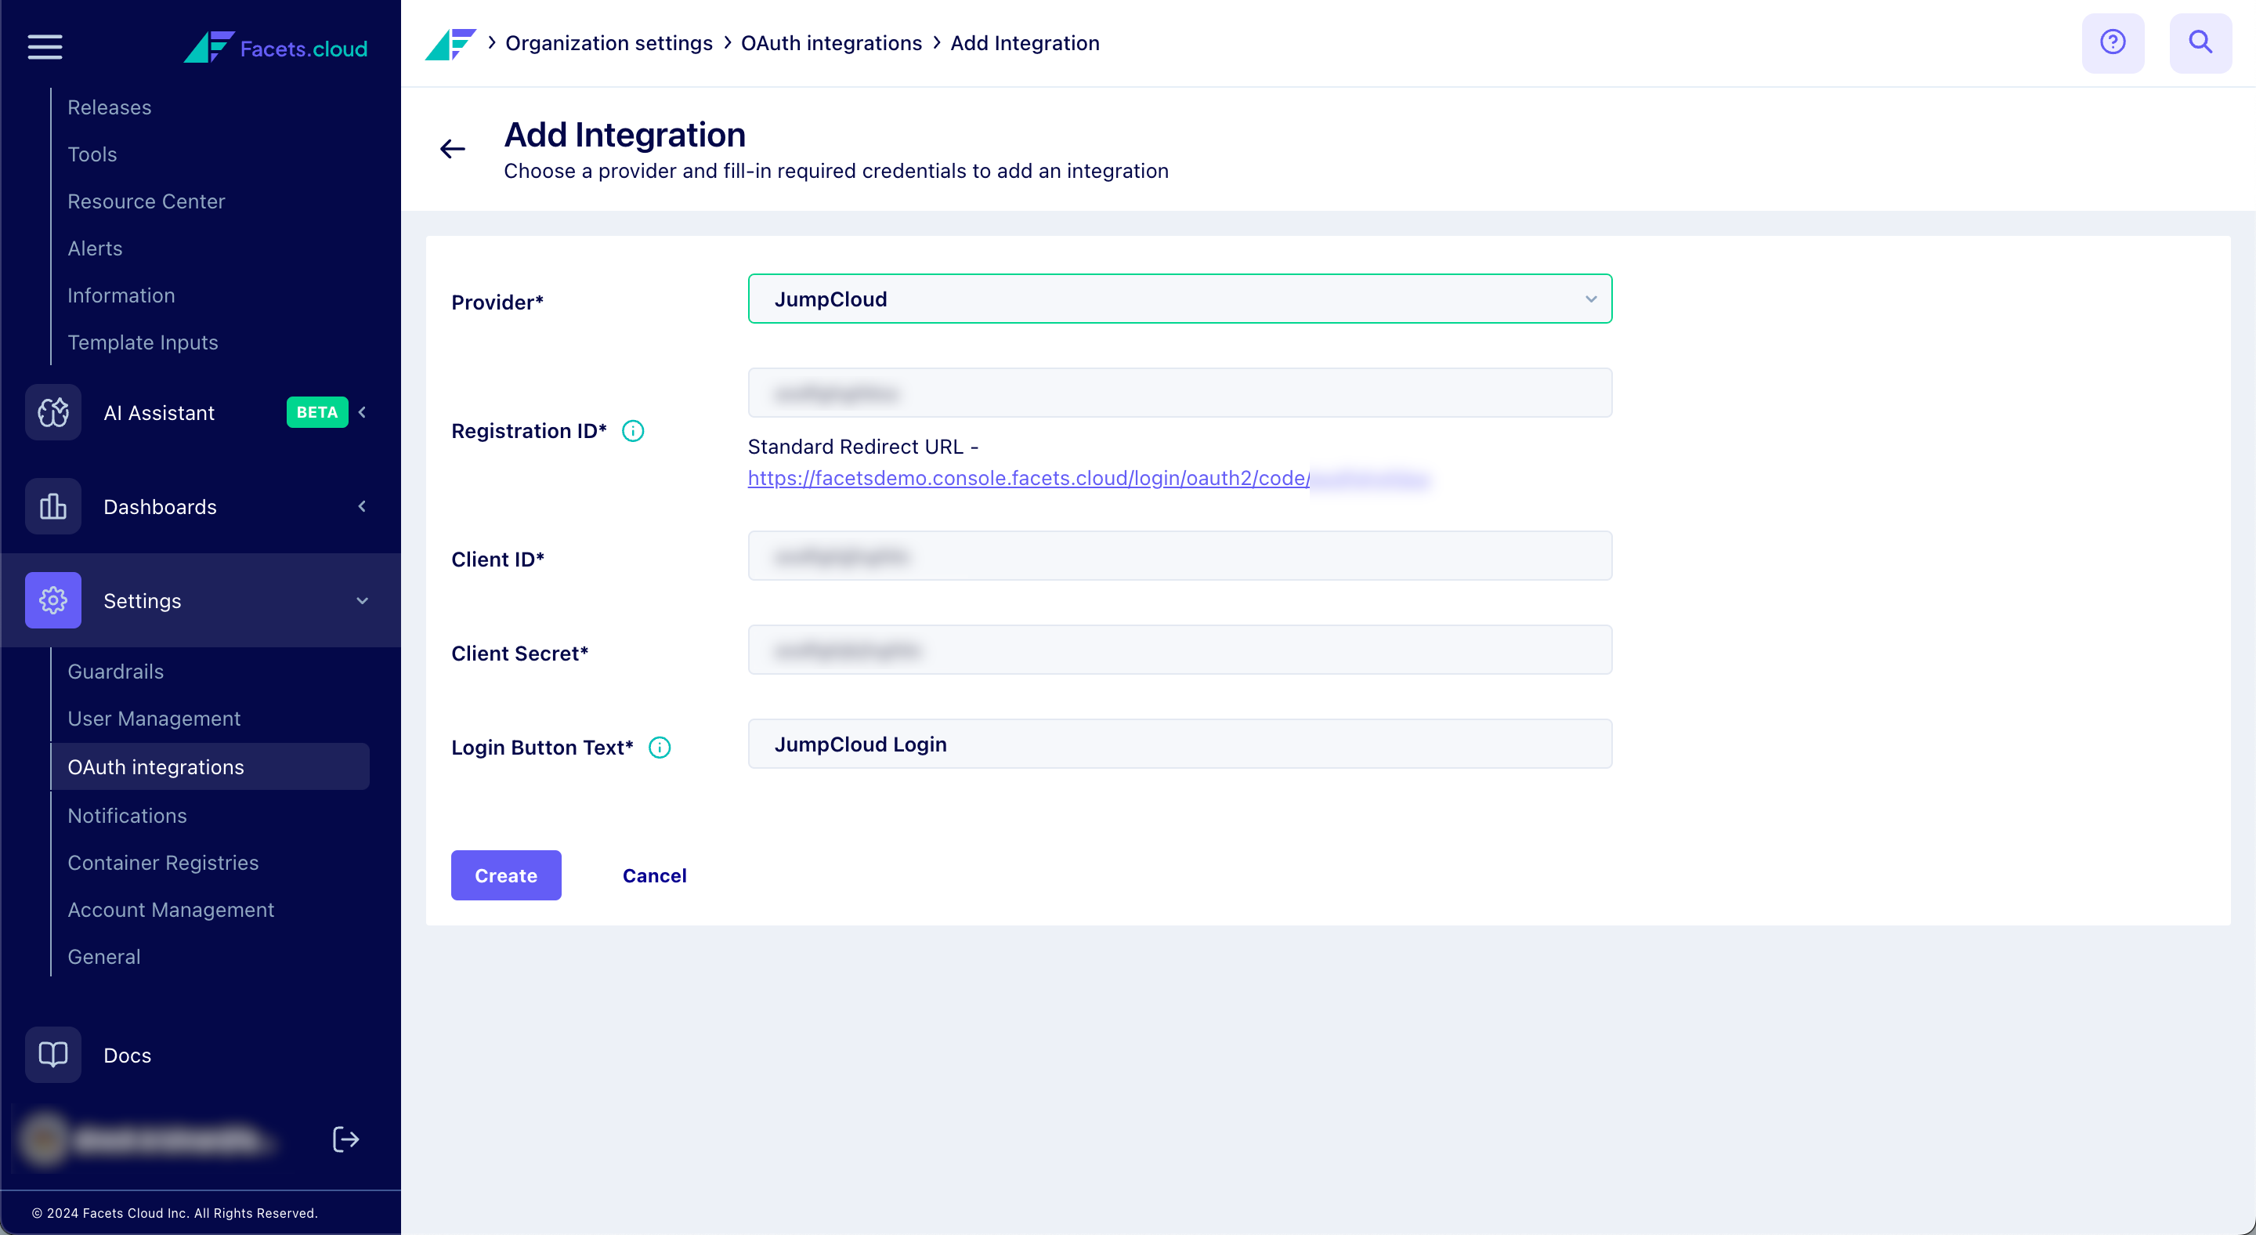This screenshot has height=1235, width=2256.
Task: Open Container Registries settings
Action: tap(163, 863)
